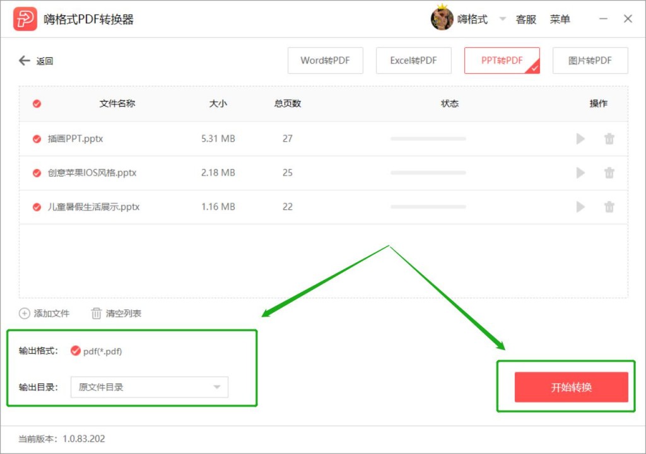The width and height of the screenshot is (646, 454).
Task: Switch to the Excel转PDF tab
Action: pyautogui.click(x=414, y=61)
